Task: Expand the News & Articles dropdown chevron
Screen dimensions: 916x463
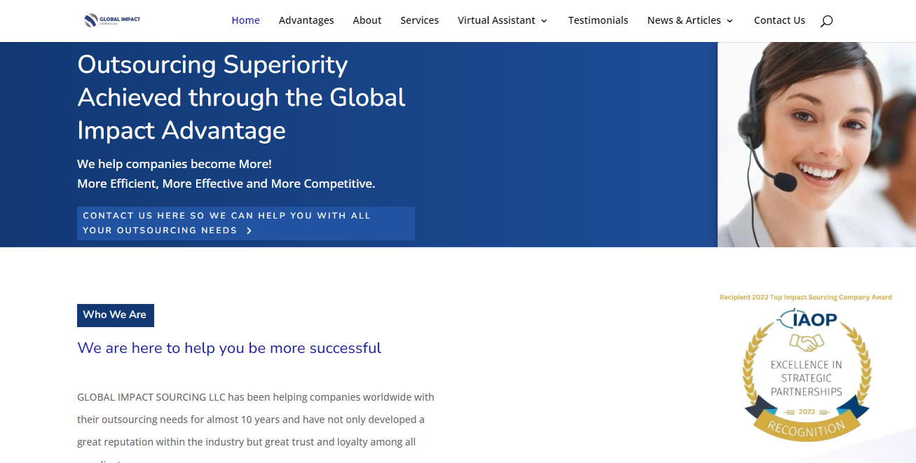Action: click(730, 21)
